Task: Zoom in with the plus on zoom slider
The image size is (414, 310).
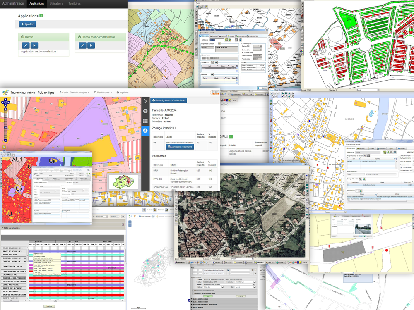Action: (x=5, y=109)
